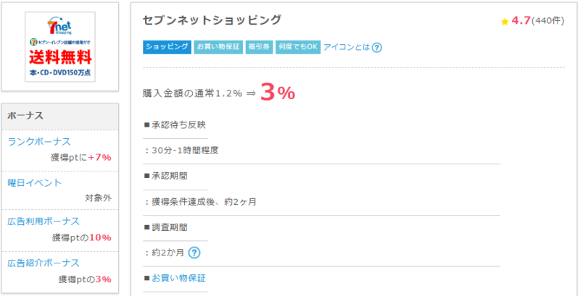Image resolution: width=580 pixels, height=296 pixels.
Task: Click the help icon beside アイコンとは
Action: click(377, 48)
